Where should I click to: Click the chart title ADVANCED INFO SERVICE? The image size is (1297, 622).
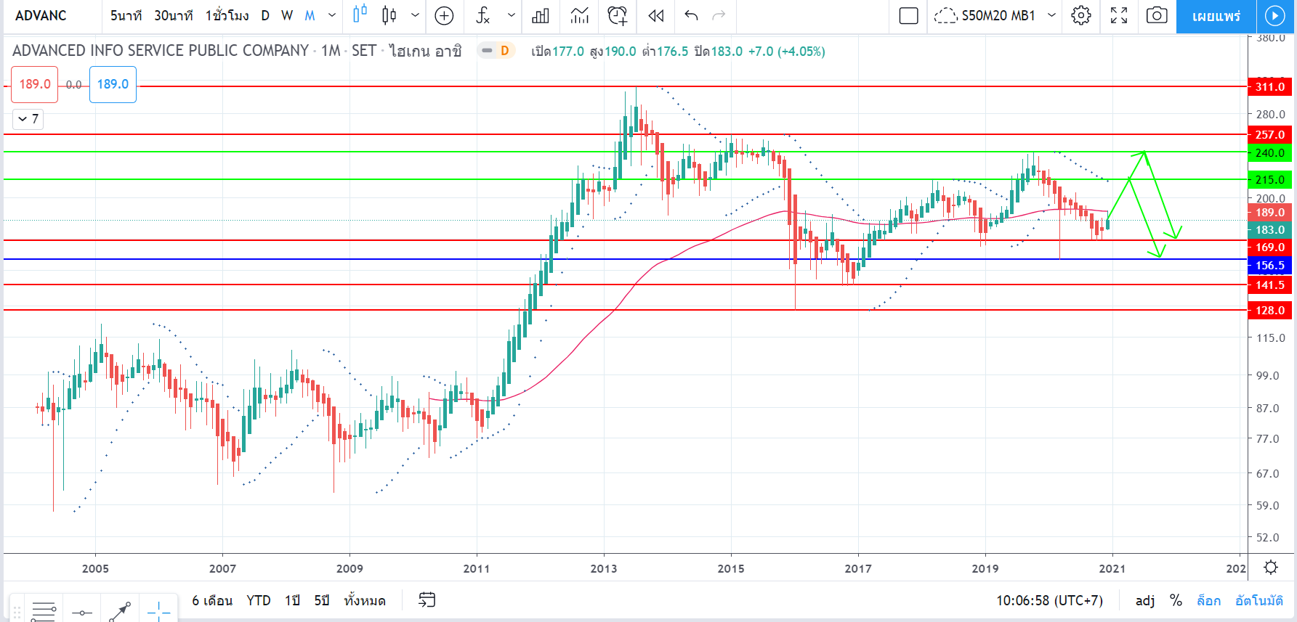(161, 51)
